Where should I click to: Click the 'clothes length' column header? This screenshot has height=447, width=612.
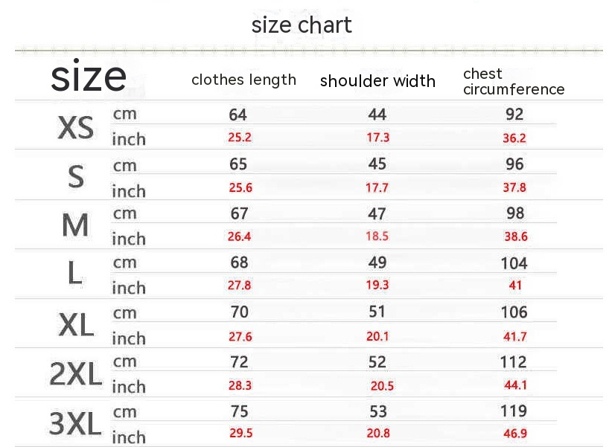(x=243, y=80)
